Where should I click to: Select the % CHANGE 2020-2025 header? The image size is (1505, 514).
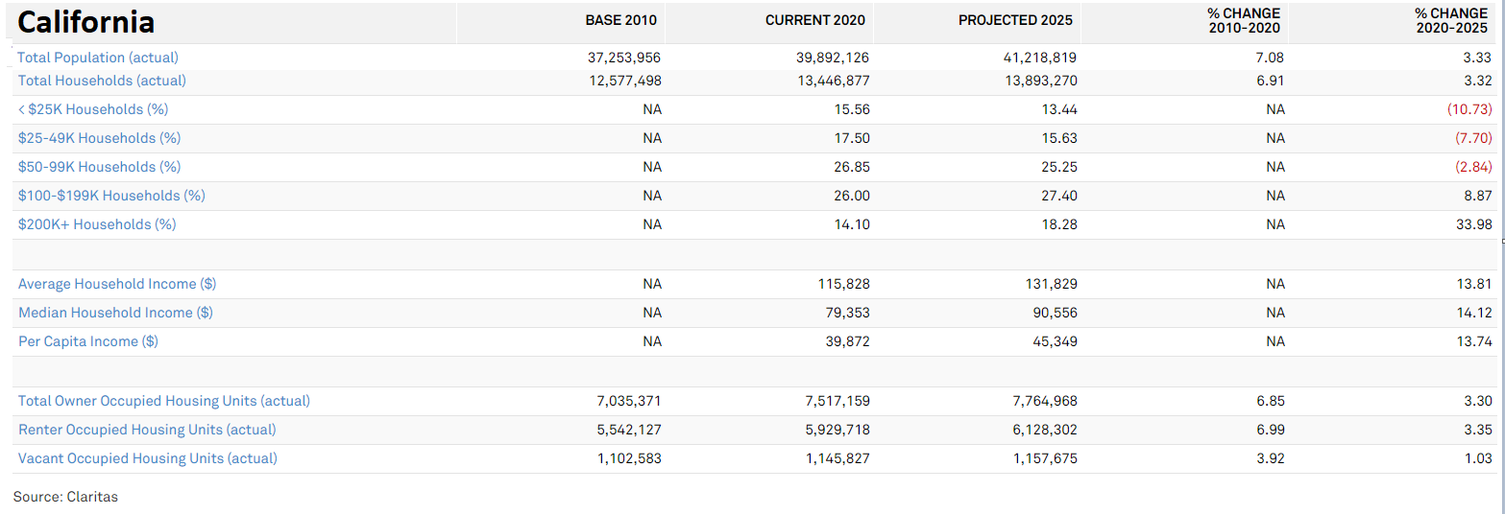pyautogui.click(x=1451, y=20)
